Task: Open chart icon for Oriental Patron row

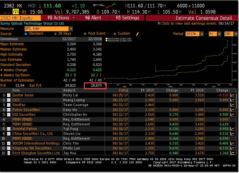Action: [232, 129]
